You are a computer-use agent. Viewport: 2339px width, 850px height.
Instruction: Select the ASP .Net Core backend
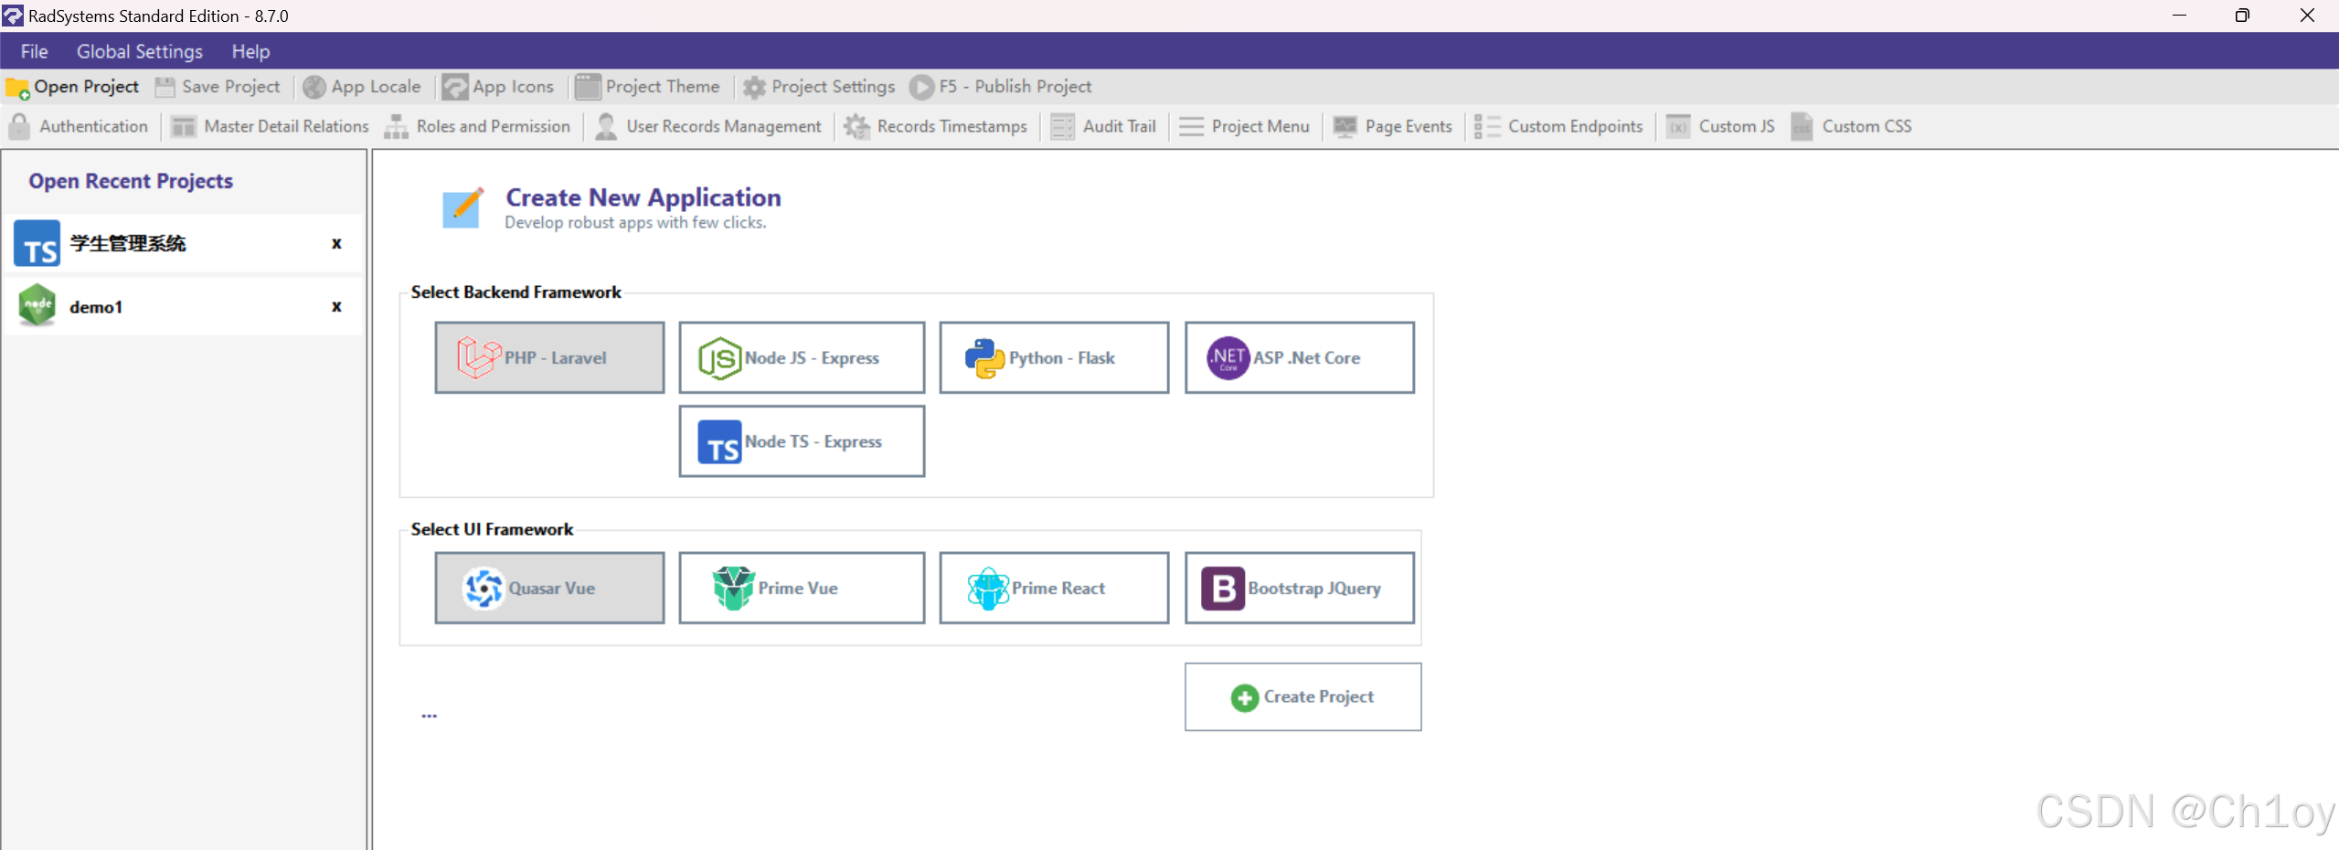pyautogui.click(x=1300, y=357)
